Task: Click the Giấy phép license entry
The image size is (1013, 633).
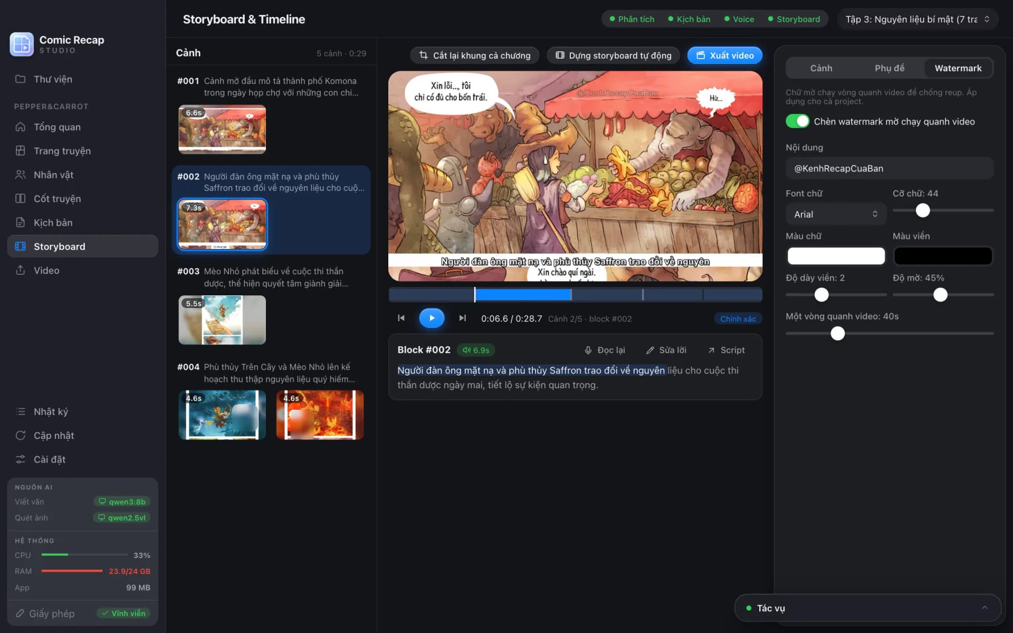Action: (45, 613)
